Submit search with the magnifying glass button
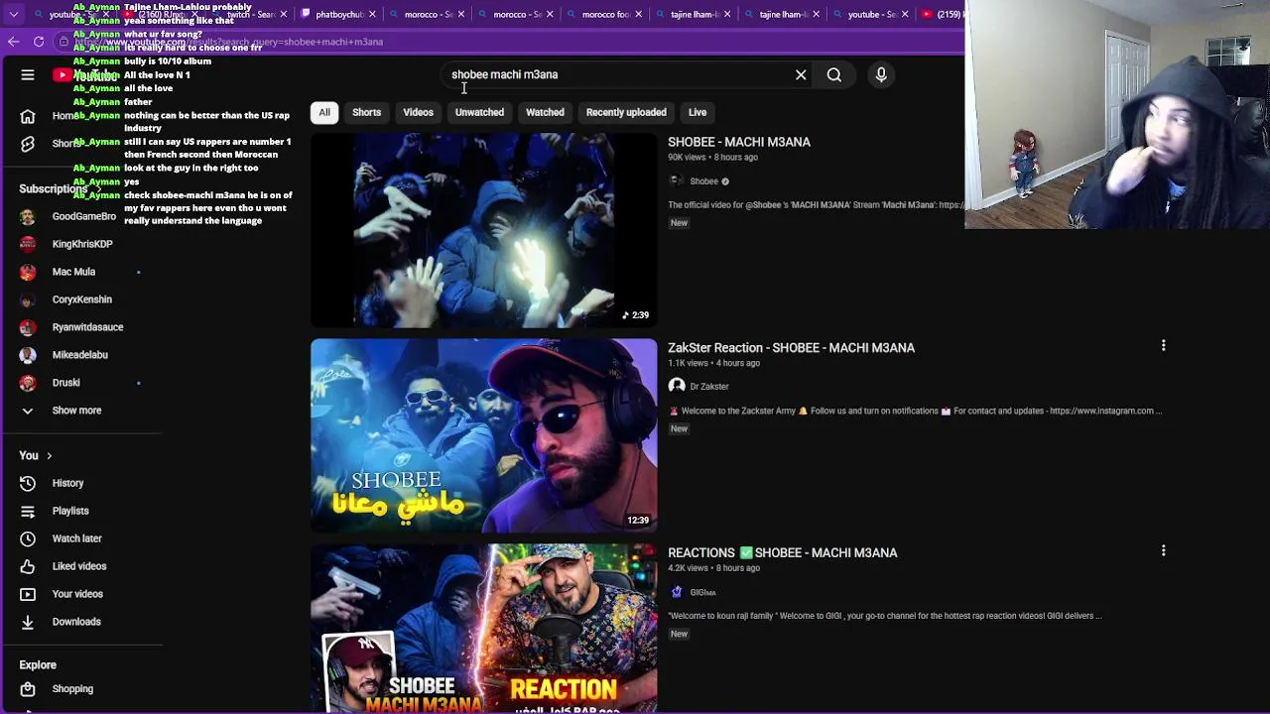Screen dimensions: 1270x714 pos(834,74)
